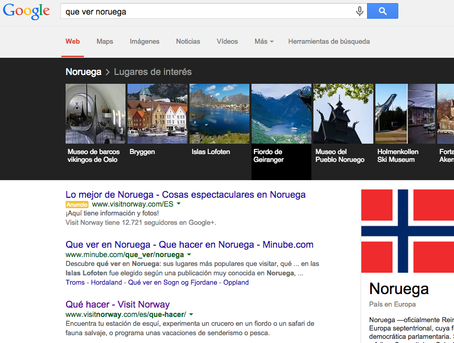The height and width of the screenshot is (343, 454).
Task: Open the dropdown arrow next to visitnorway.com/ES
Action: pos(179,204)
